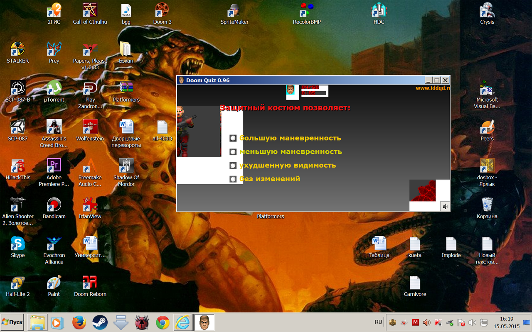Open SpriteMaker shortcut
The width and height of the screenshot is (532, 332).
click(x=234, y=14)
